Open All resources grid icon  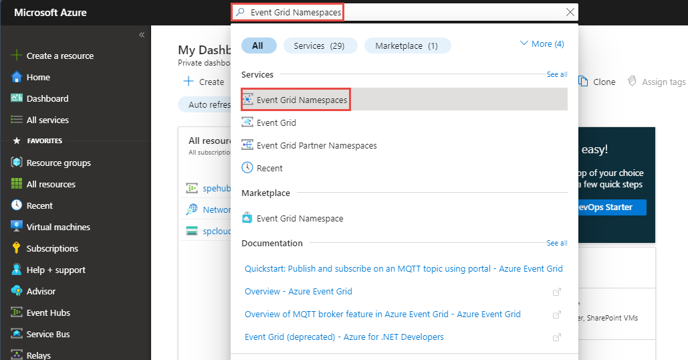pos(17,183)
